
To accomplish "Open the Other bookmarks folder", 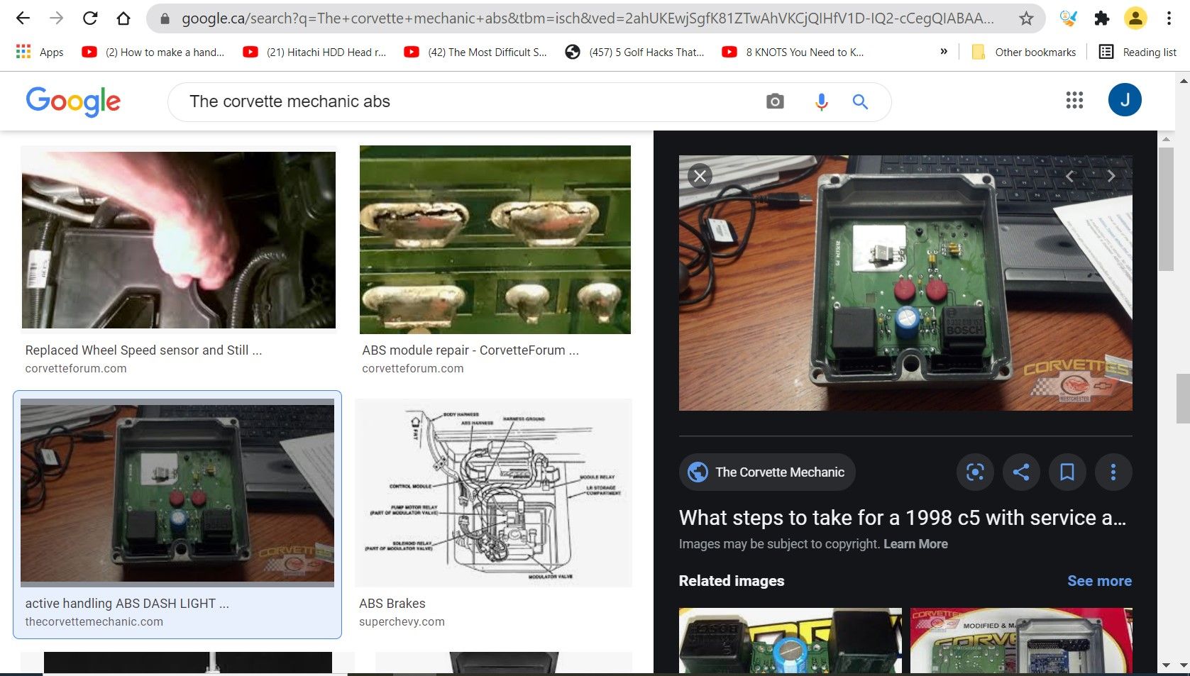I will (1023, 52).
